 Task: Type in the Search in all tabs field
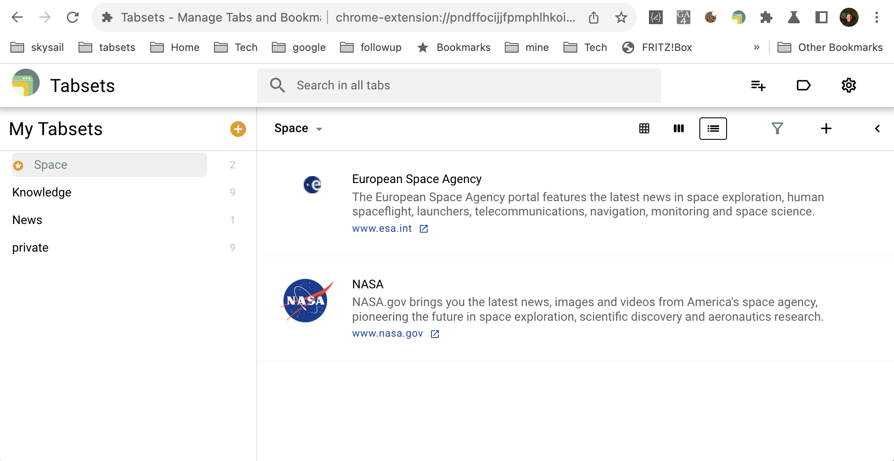[x=459, y=85]
